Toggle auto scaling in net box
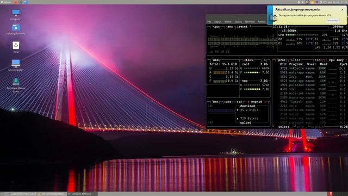Screen dimensions: 348x196 [x=228, y=102]
